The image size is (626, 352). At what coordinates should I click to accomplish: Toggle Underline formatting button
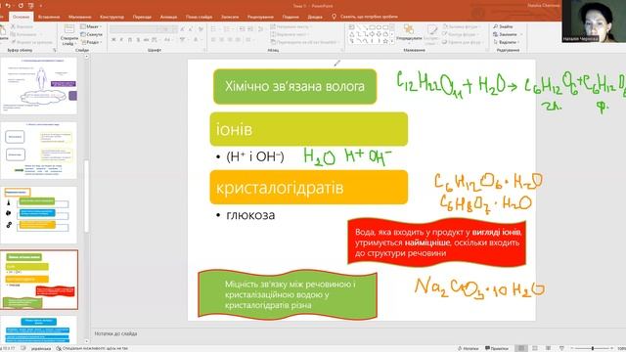pyautogui.click(x=130, y=40)
